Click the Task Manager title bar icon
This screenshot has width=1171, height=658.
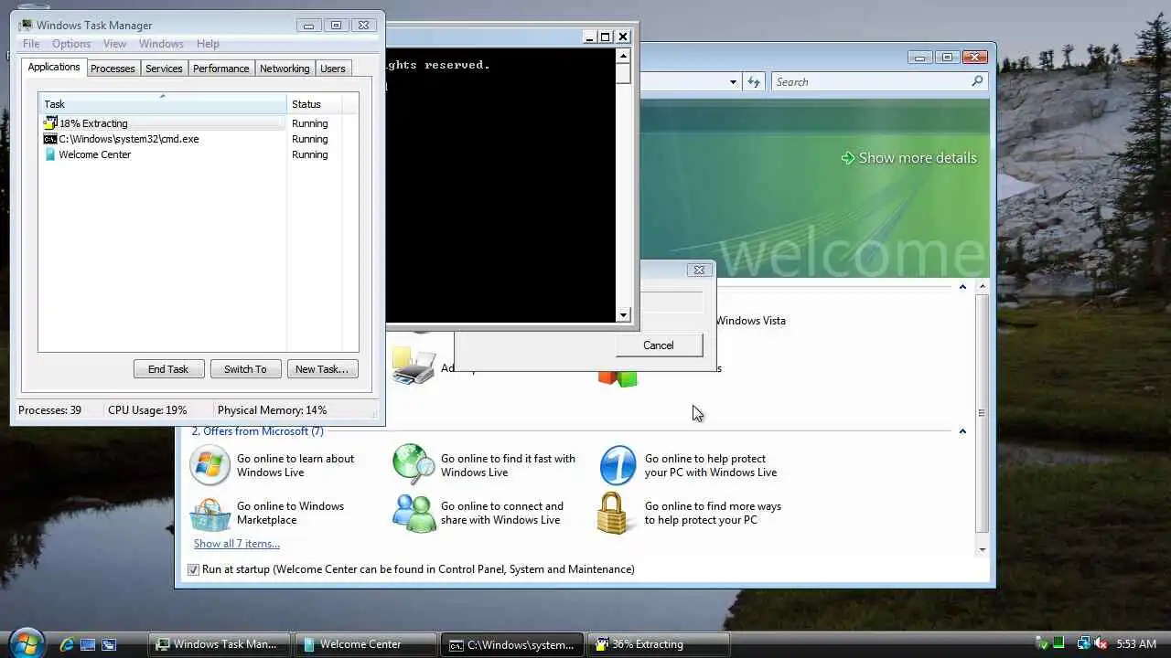tap(27, 25)
